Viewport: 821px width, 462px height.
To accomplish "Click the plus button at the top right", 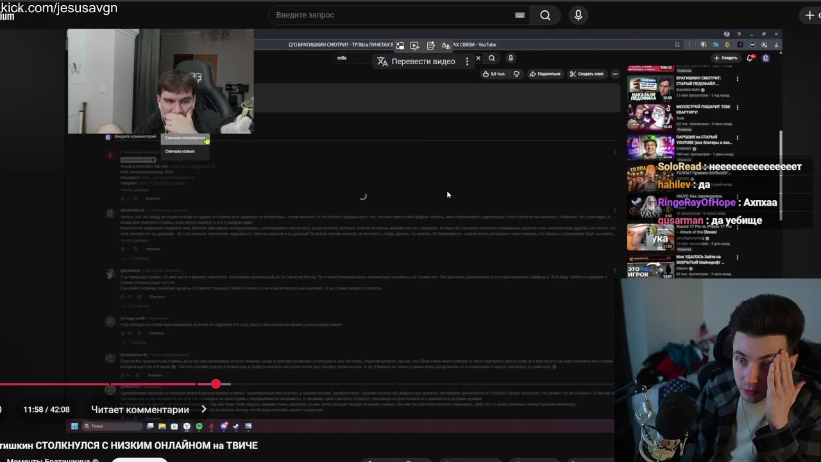I will [x=810, y=15].
